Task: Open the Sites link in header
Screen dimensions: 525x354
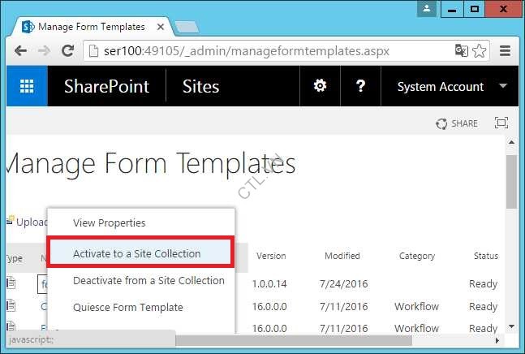Action: (x=200, y=87)
